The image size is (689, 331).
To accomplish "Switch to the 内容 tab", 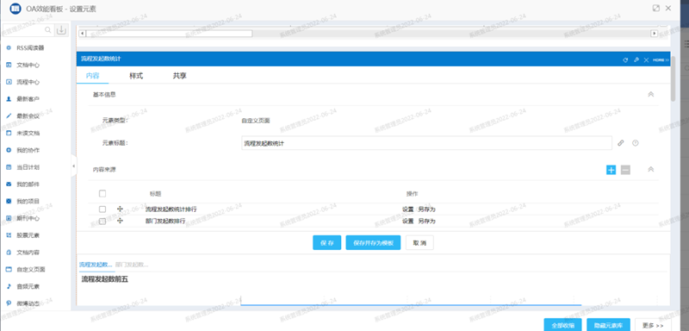I will tap(92, 76).
